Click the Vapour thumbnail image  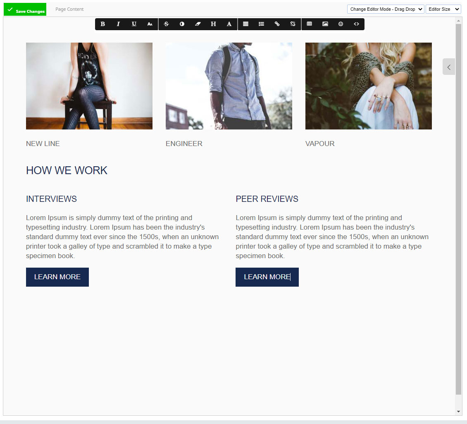(x=368, y=86)
